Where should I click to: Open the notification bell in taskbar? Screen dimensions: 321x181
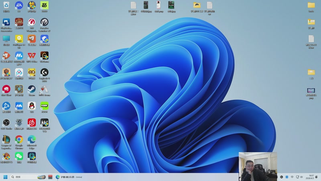point(317,177)
